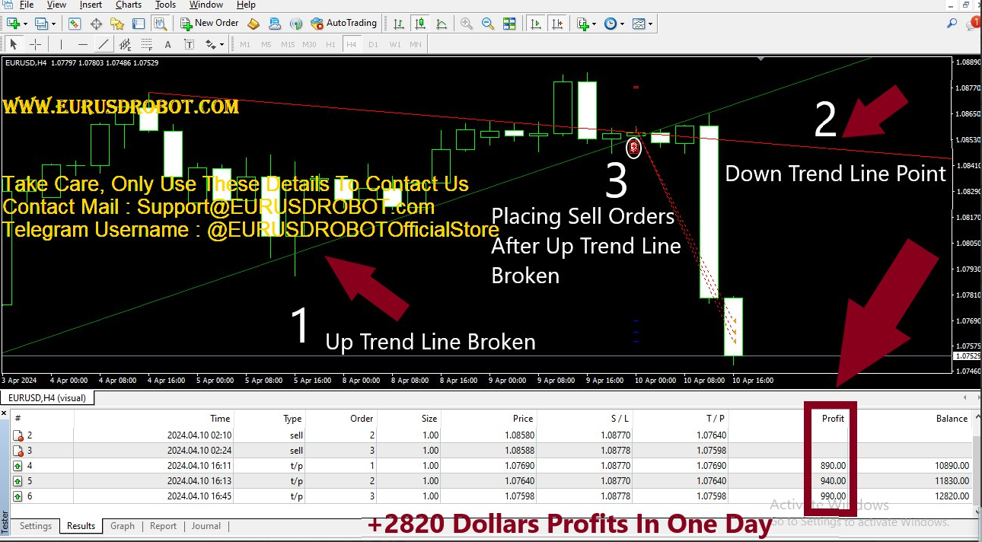This screenshot has width=982, height=542.
Task: Open the Insert menu
Action: click(x=91, y=5)
